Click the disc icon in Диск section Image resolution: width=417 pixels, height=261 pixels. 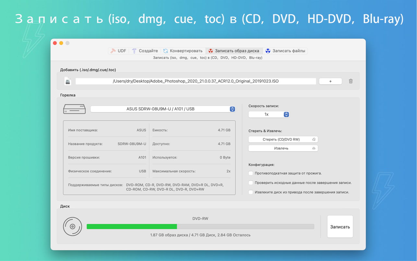tap(72, 227)
